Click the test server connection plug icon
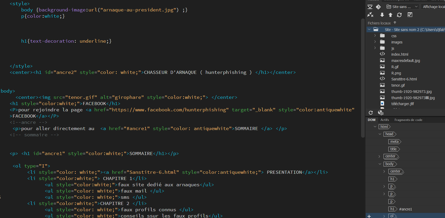The image size is (445, 218). (370, 15)
